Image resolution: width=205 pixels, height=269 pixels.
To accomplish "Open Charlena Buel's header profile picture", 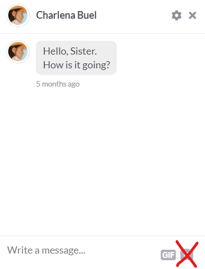I will point(18,15).
